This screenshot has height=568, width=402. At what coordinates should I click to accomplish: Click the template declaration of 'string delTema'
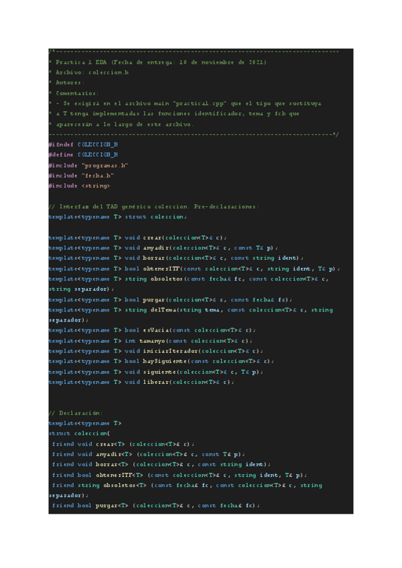pyautogui.click(x=191, y=315)
